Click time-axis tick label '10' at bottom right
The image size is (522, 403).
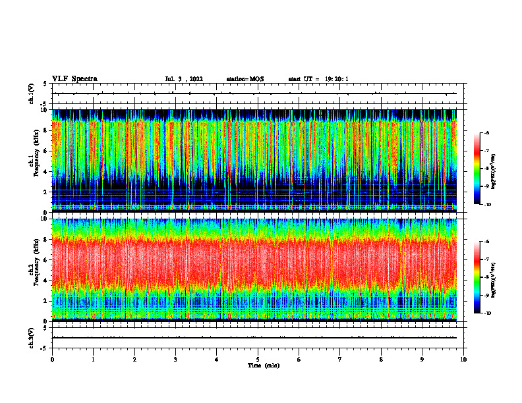click(463, 360)
